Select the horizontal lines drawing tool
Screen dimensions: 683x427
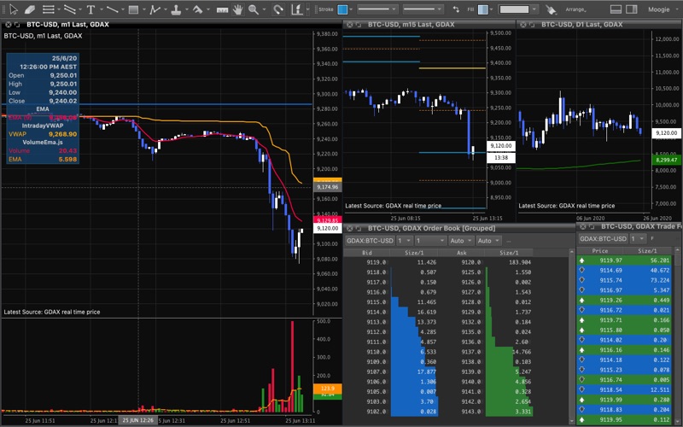click(x=49, y=9)
